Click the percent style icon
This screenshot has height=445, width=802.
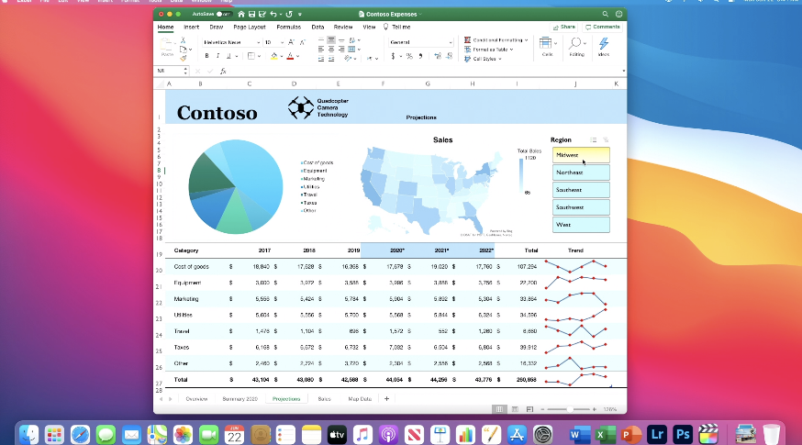coord(409,56)
